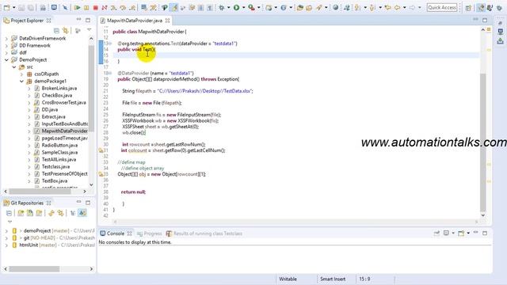
Task: Click the Step Over icon
Action: 123,7
